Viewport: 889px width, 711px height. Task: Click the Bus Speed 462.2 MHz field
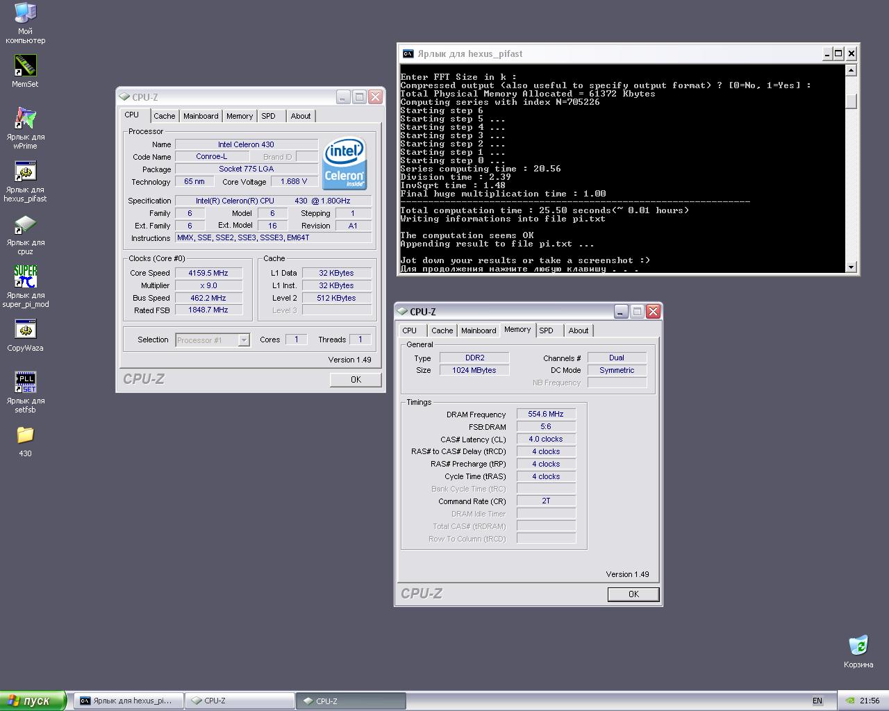(208, 298)
